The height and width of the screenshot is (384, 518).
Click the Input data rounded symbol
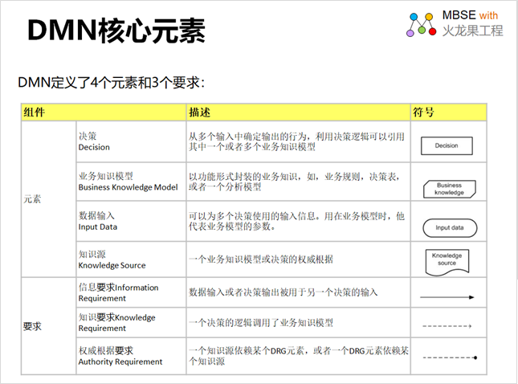click(450, 227)
